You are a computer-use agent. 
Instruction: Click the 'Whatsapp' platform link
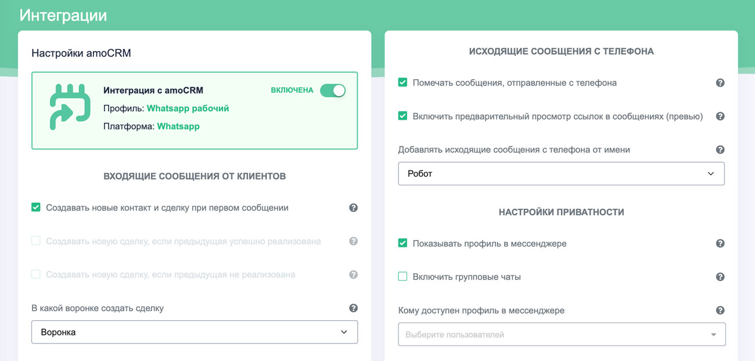[x=178, y=126]
